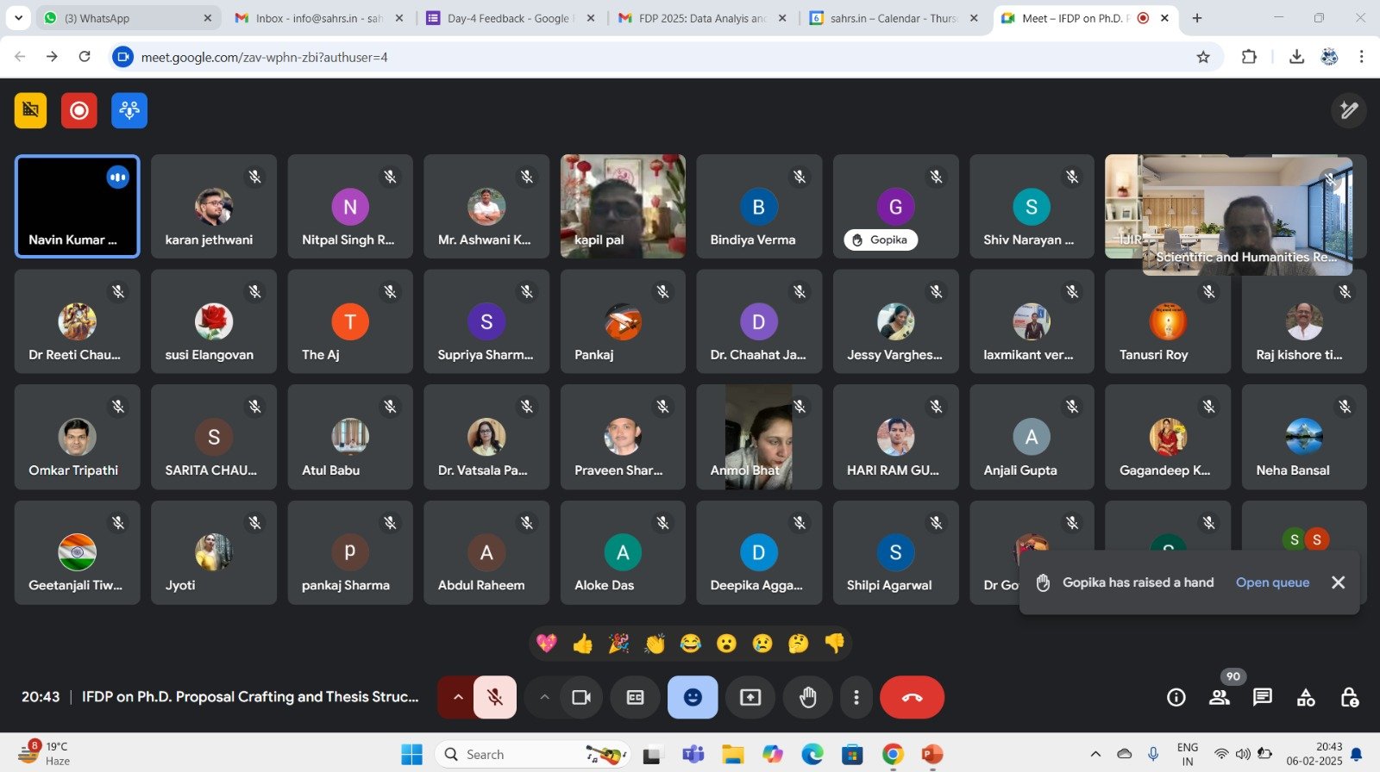The height and width of the screenshot is (772, 1380).
Task: Toggle closed captions button
Action: point(635,697)
